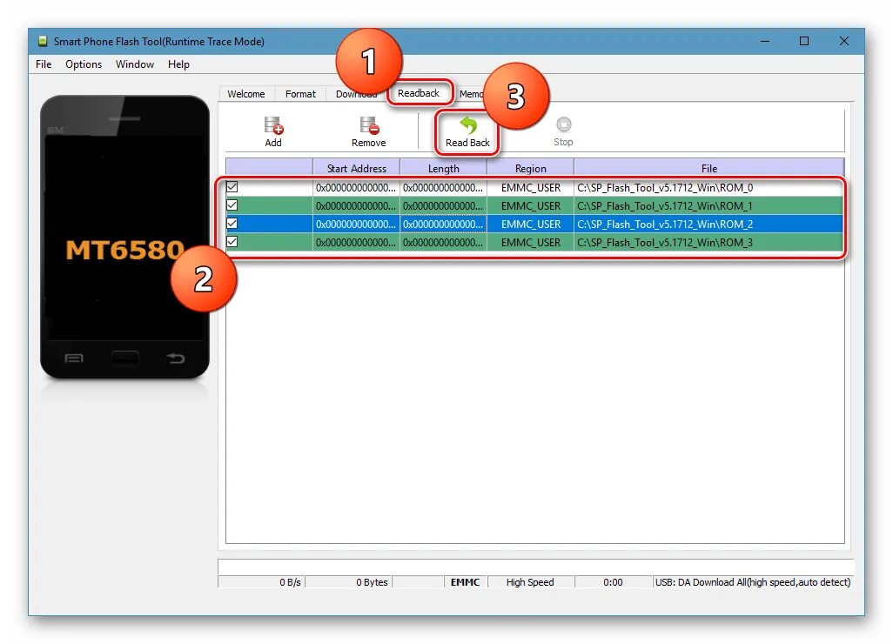
Task: Click the MT6580 phone image
Action: click(124, 237)
